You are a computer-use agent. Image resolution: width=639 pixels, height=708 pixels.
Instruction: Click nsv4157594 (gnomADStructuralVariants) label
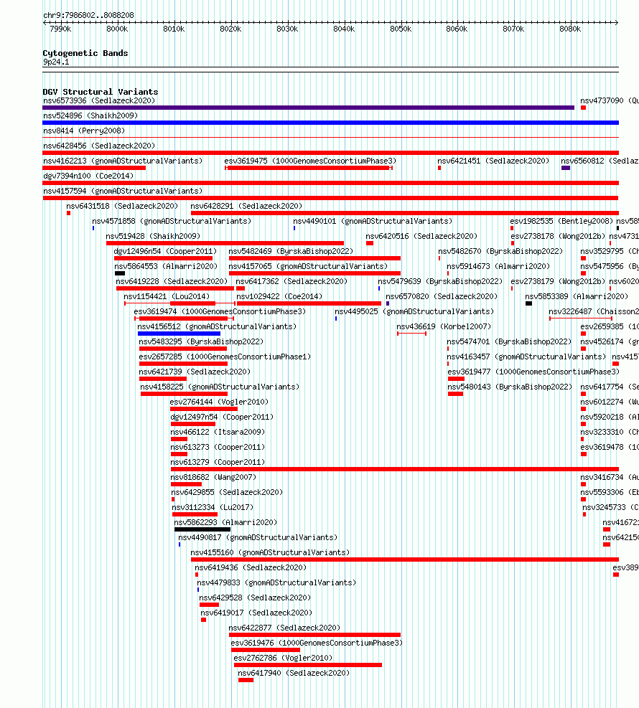tap(123, 191)
